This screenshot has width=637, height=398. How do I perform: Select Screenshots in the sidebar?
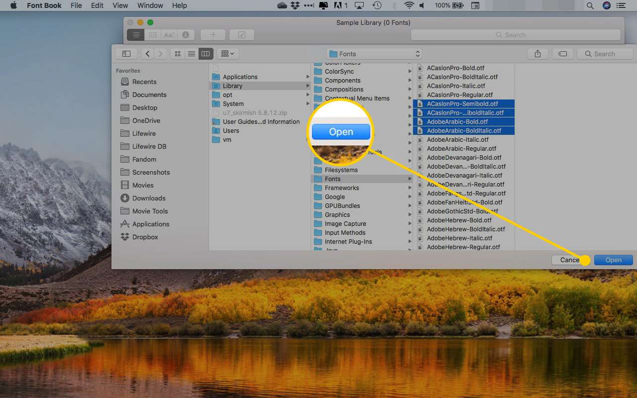(145, 172)
